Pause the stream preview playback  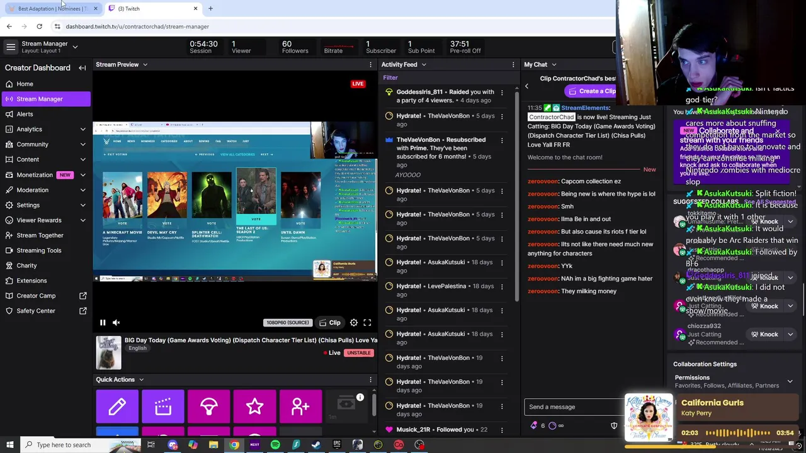[103, 323]
